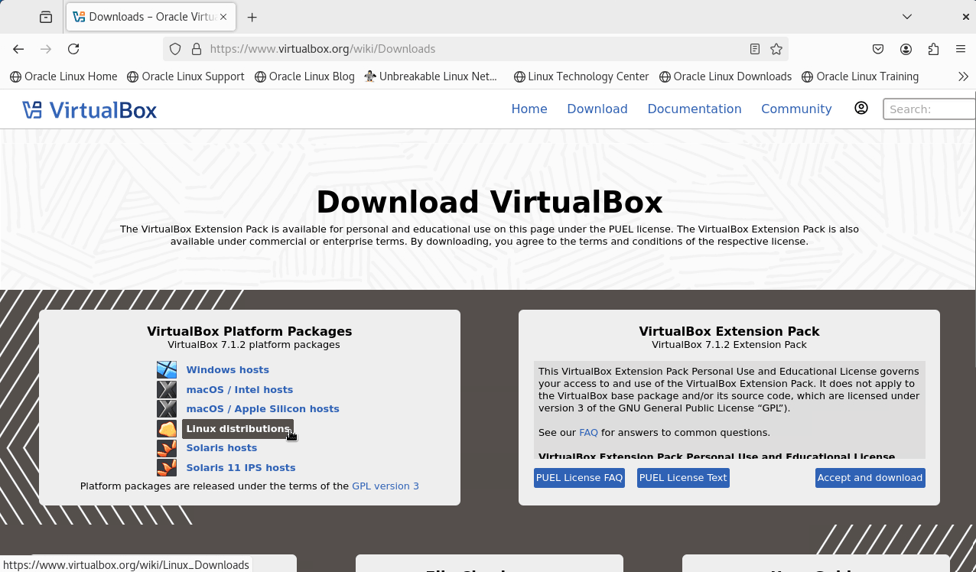Screen dimensions: 976x572
Task: Open the Pocket save icon
Action: click(x=878, y=49)
